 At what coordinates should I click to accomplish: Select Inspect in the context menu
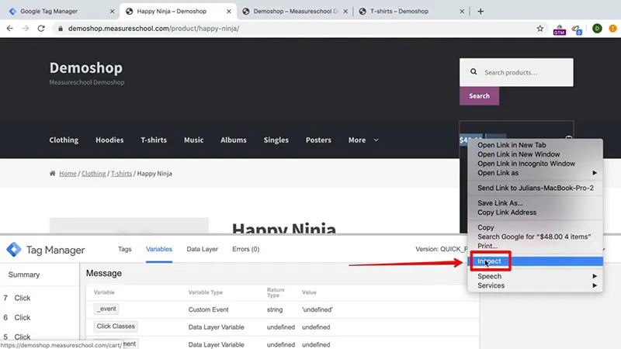coord(535,261)
